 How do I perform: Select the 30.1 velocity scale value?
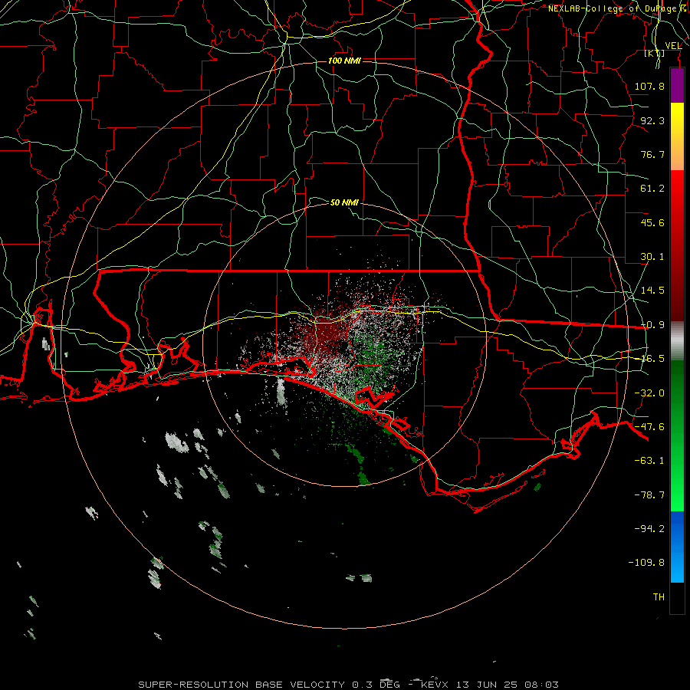coord(652,257)
